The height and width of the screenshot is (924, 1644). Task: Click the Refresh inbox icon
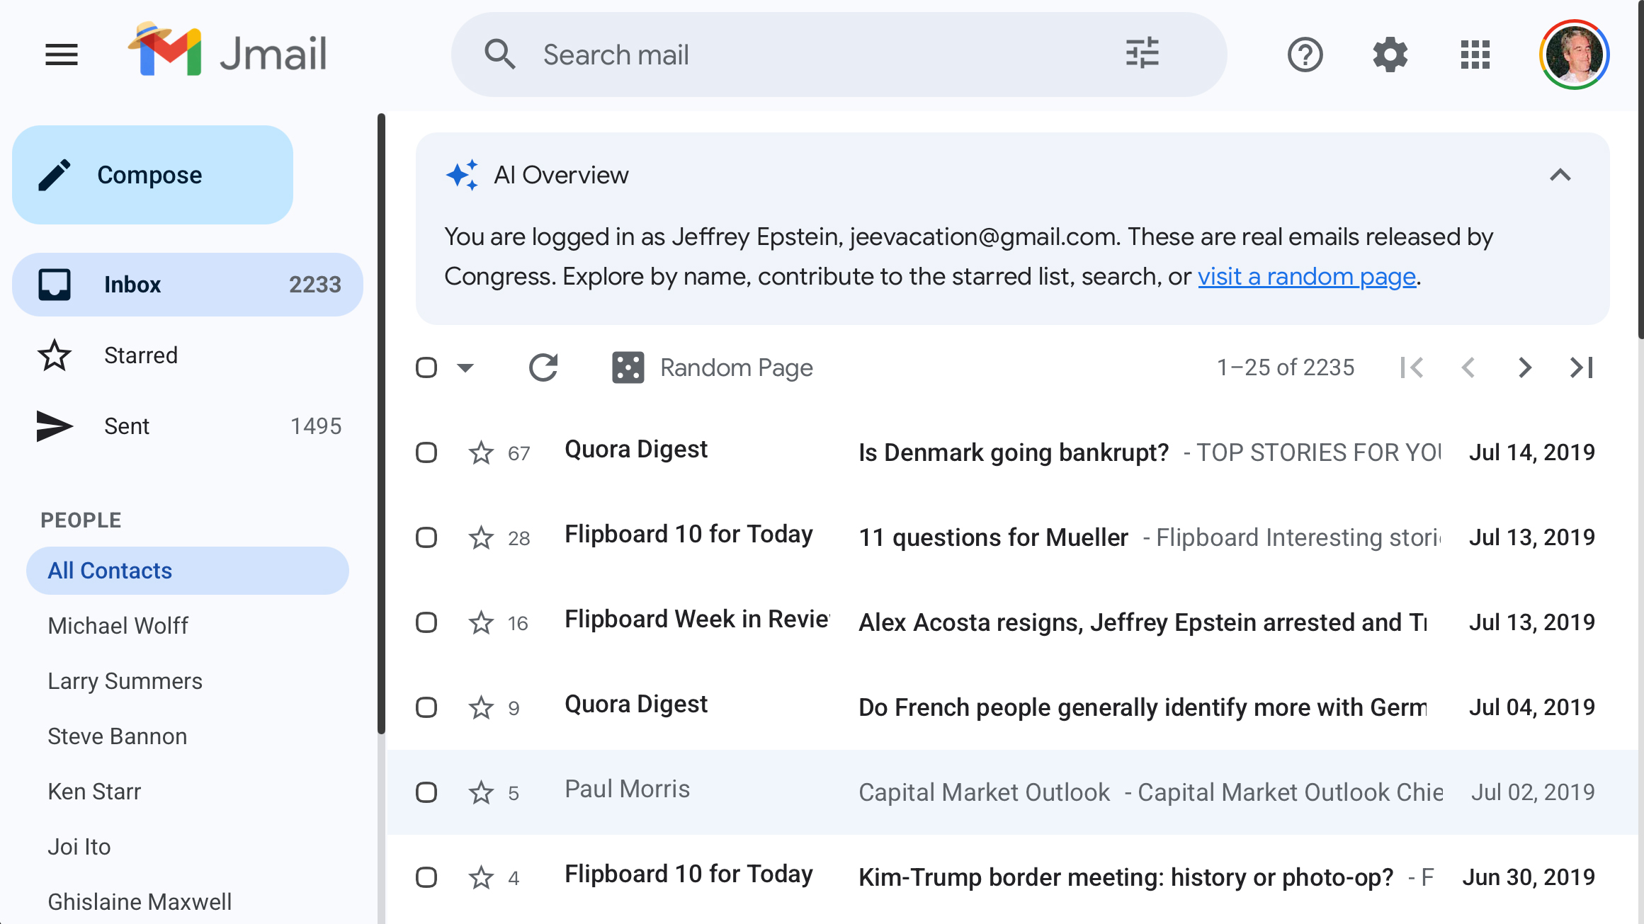pyautogui.click(x=543, y=367)
